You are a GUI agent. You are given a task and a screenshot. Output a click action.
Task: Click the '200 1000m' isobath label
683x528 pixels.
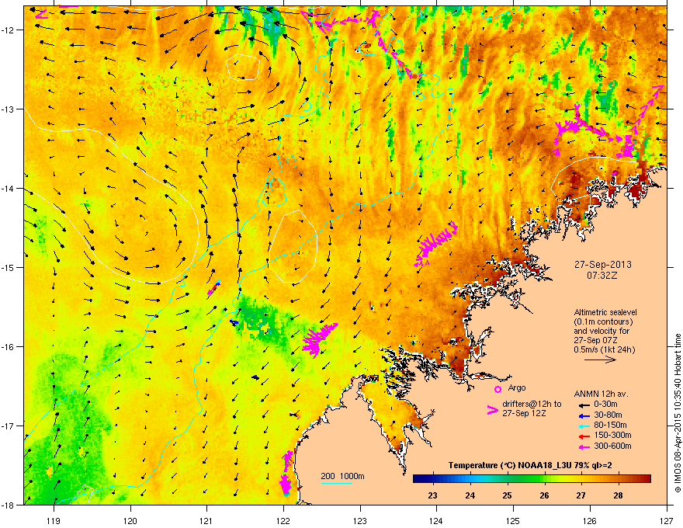[x=342, y=476]
